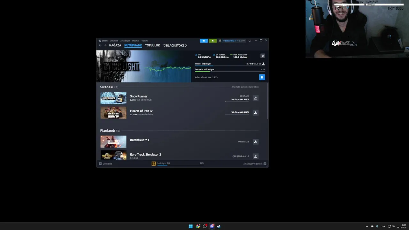The image size is (409, 230).
Task: Switch to Big Picture mode icon
Action: click(250, 41)
